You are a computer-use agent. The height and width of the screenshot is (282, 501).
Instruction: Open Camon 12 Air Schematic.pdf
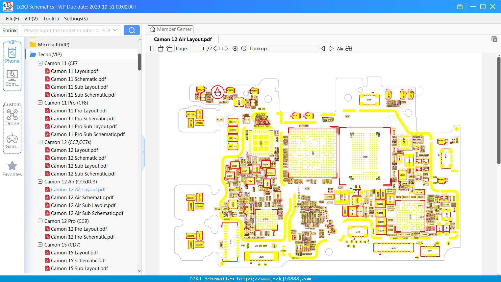[82, 197]
